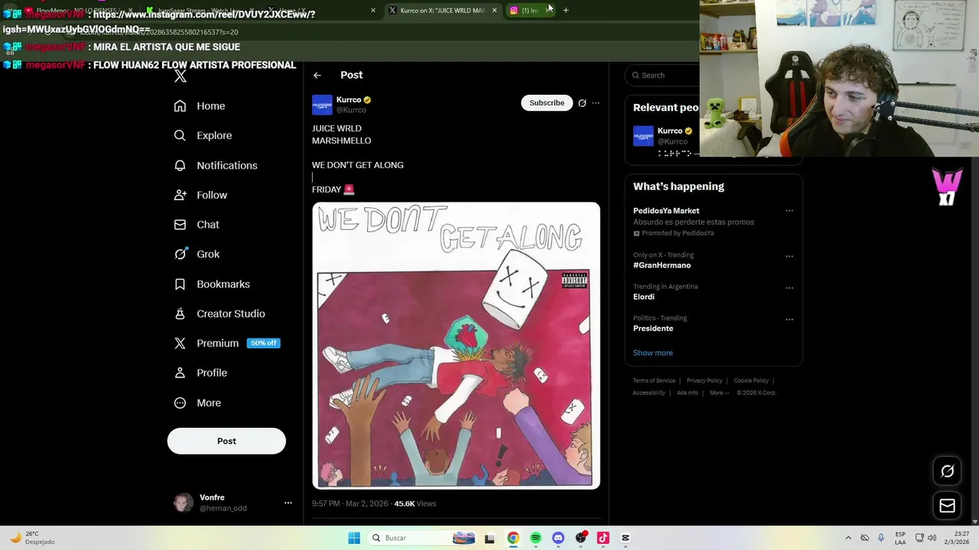Open Cookie Policy link

click(x=751, y=380)
